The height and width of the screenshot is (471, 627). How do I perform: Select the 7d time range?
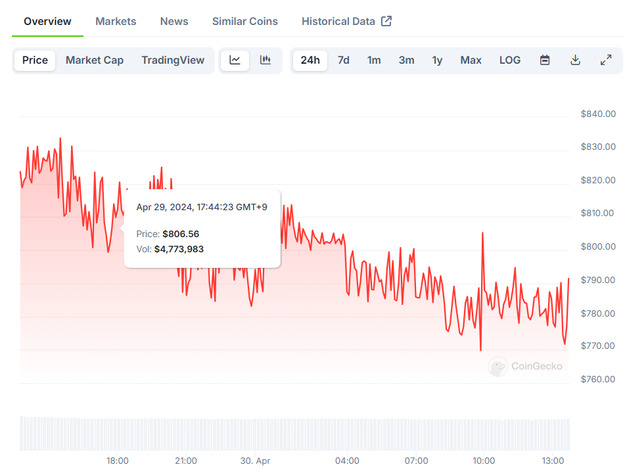(x=344, y=60)
